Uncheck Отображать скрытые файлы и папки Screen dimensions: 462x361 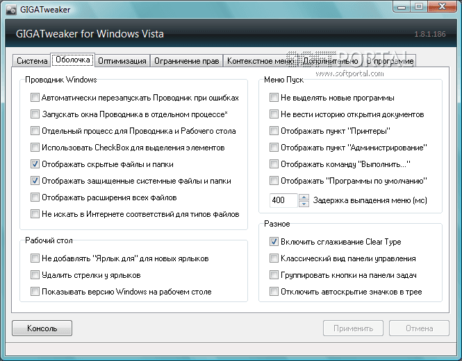(35, 164)
